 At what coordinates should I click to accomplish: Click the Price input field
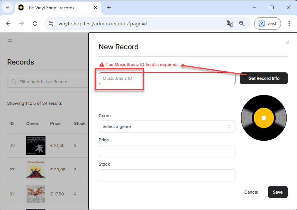[167, 151]
